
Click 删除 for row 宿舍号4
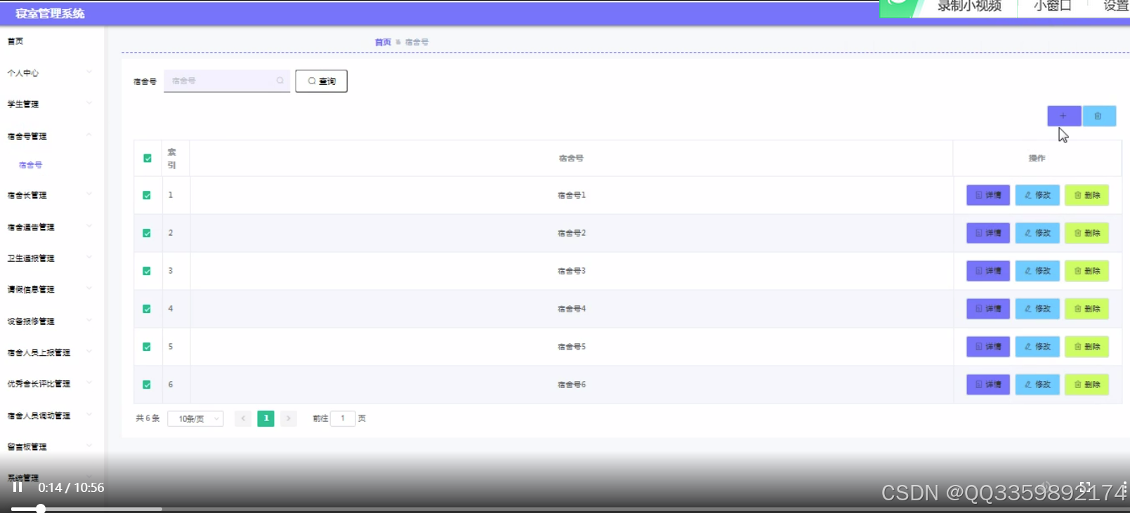tap(1086, 309)
